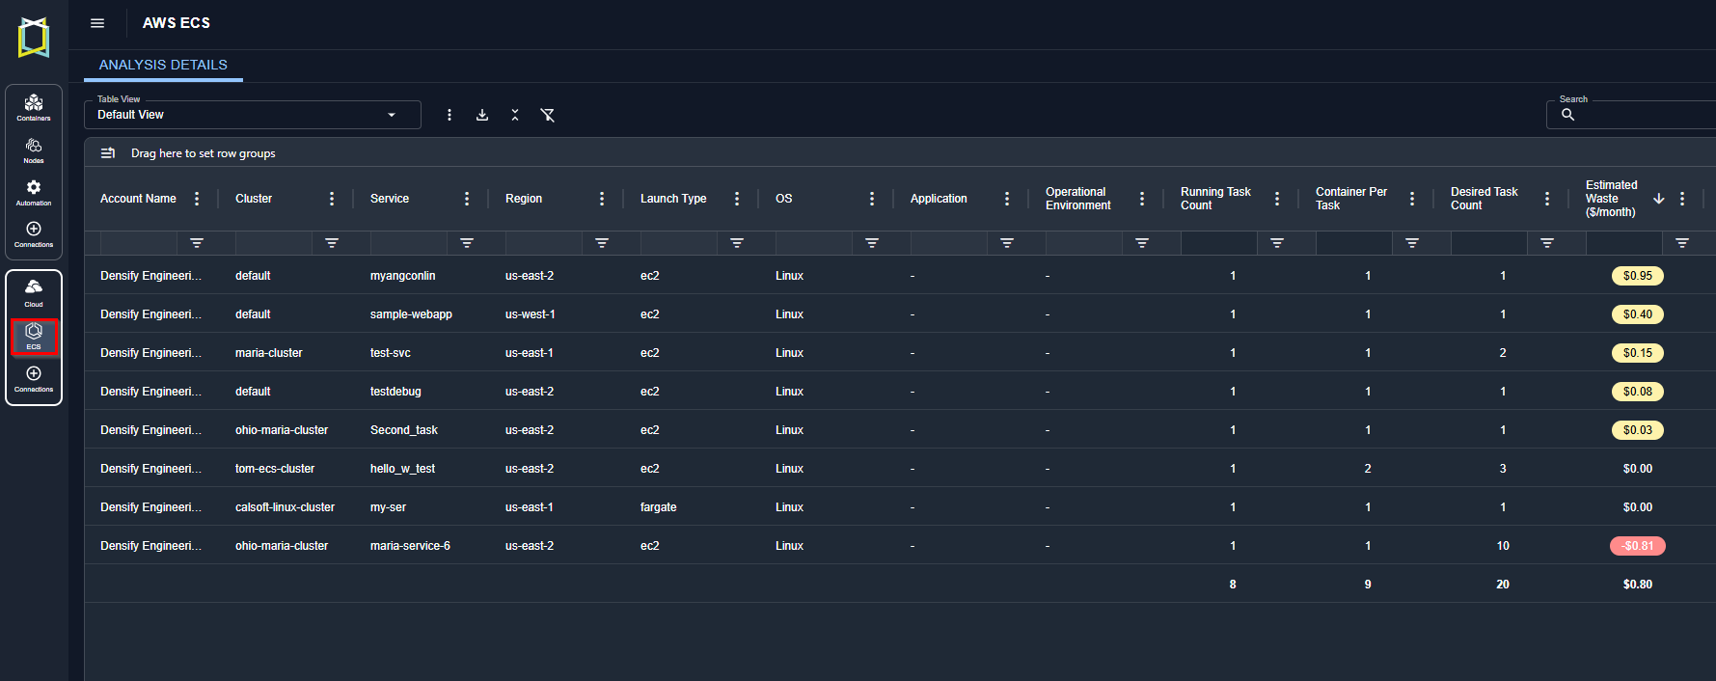Select ECS in the sidebar

(34, 337)
